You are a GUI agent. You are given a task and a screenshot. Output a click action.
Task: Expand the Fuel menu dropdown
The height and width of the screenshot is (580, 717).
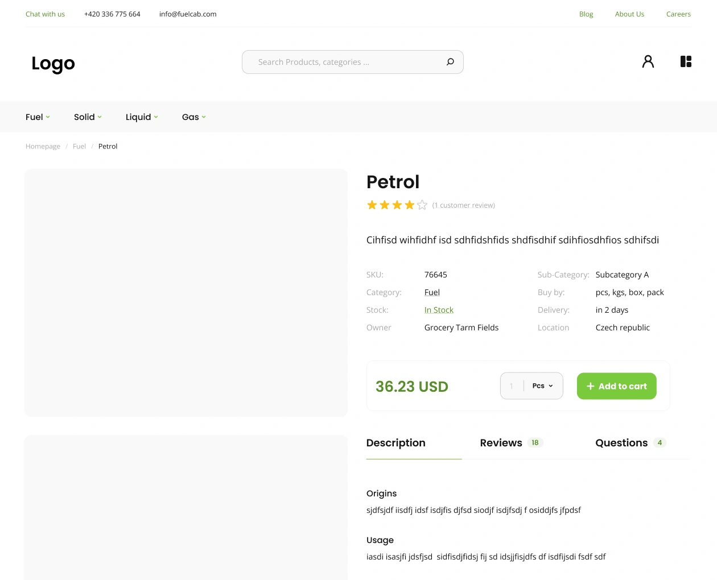click(x=38, y=117)
